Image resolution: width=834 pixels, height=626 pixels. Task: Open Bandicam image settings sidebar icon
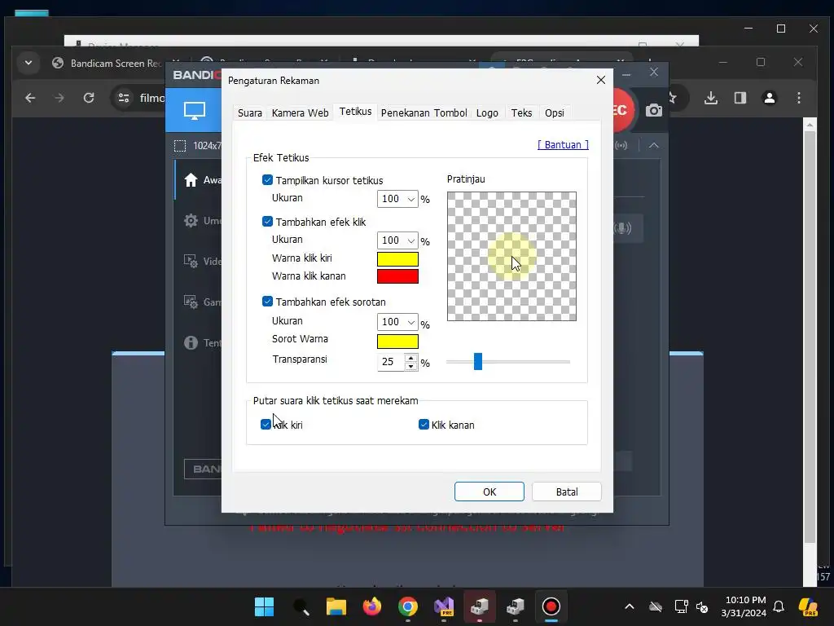(x=191, y=302)
